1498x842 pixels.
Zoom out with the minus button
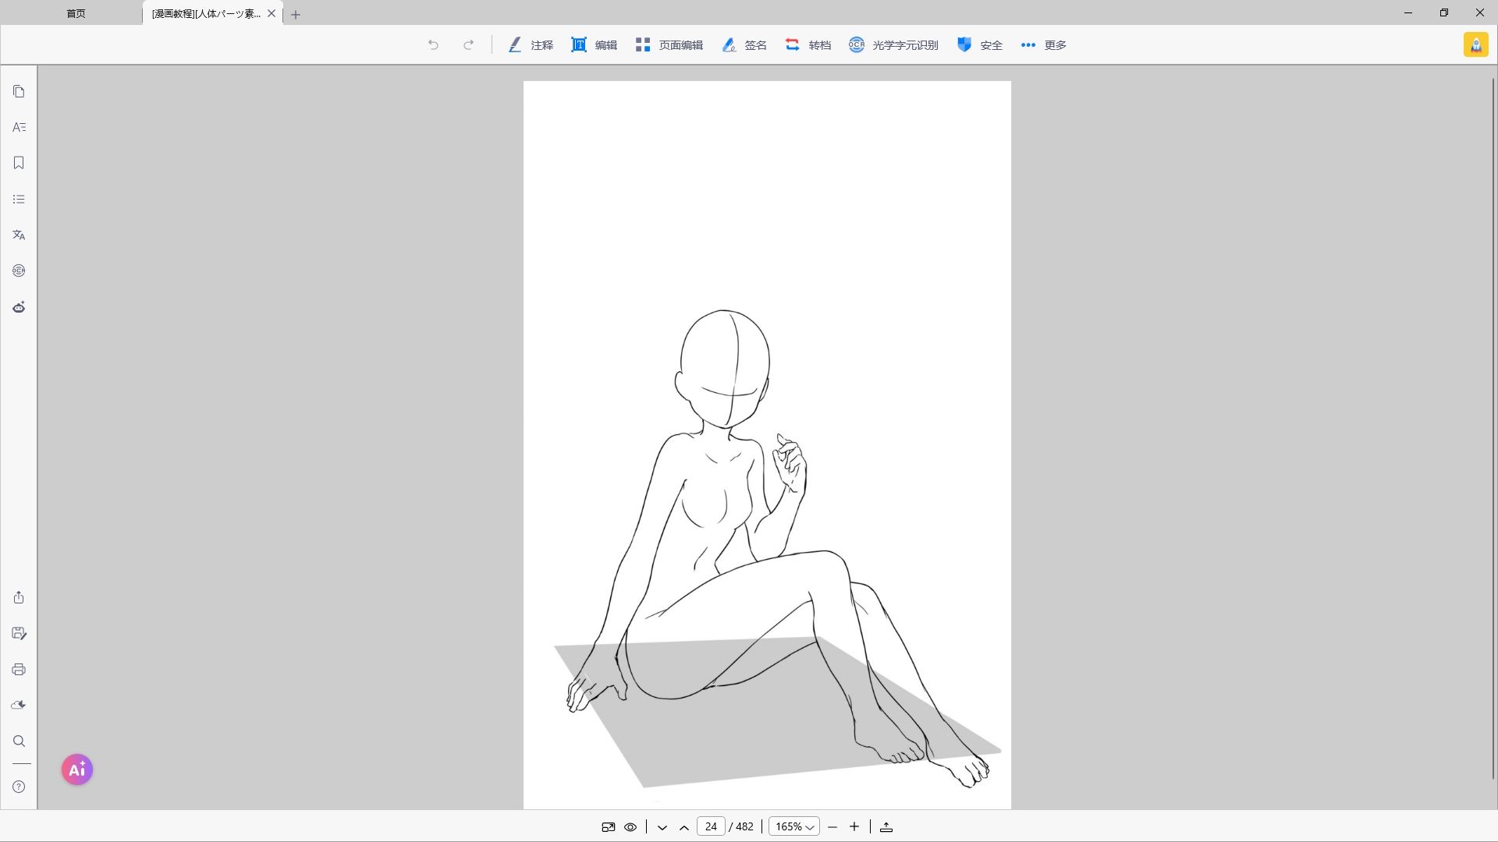832,827
